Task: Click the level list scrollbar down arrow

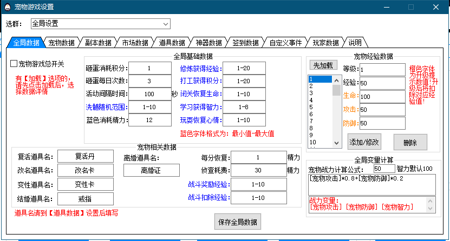Action: [x=336, y=143]
